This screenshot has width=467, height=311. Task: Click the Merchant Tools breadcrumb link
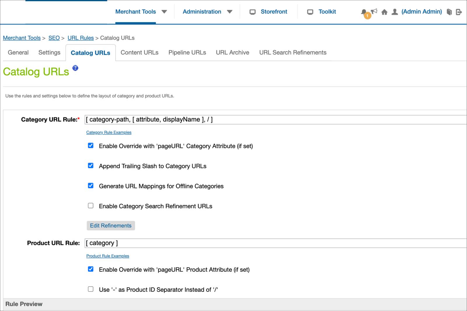tap(22, 38)
